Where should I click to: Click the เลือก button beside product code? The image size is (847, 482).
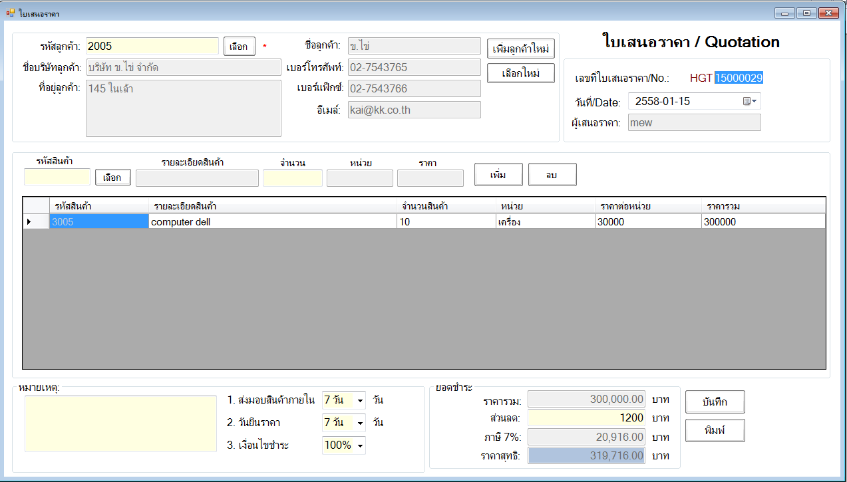click(x=112, y=178)
